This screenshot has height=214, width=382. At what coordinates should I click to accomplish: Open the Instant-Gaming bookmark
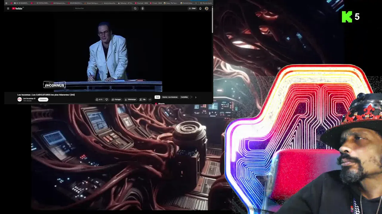(92, 3)
